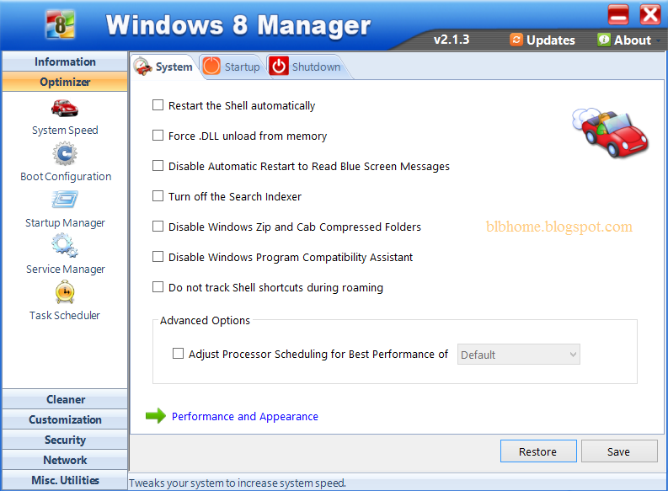Click the Boot Configuration label
668x491 pixels.
(66, 176)
